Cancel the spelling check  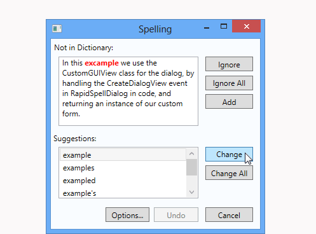229,215
